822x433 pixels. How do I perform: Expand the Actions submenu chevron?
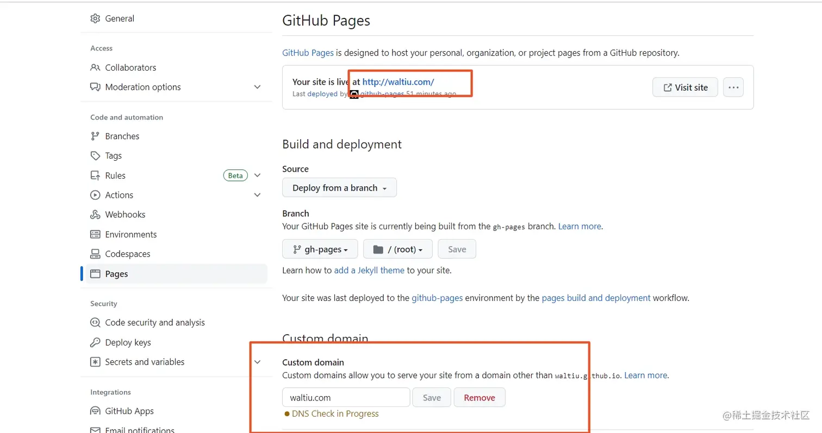pos(258,195)
